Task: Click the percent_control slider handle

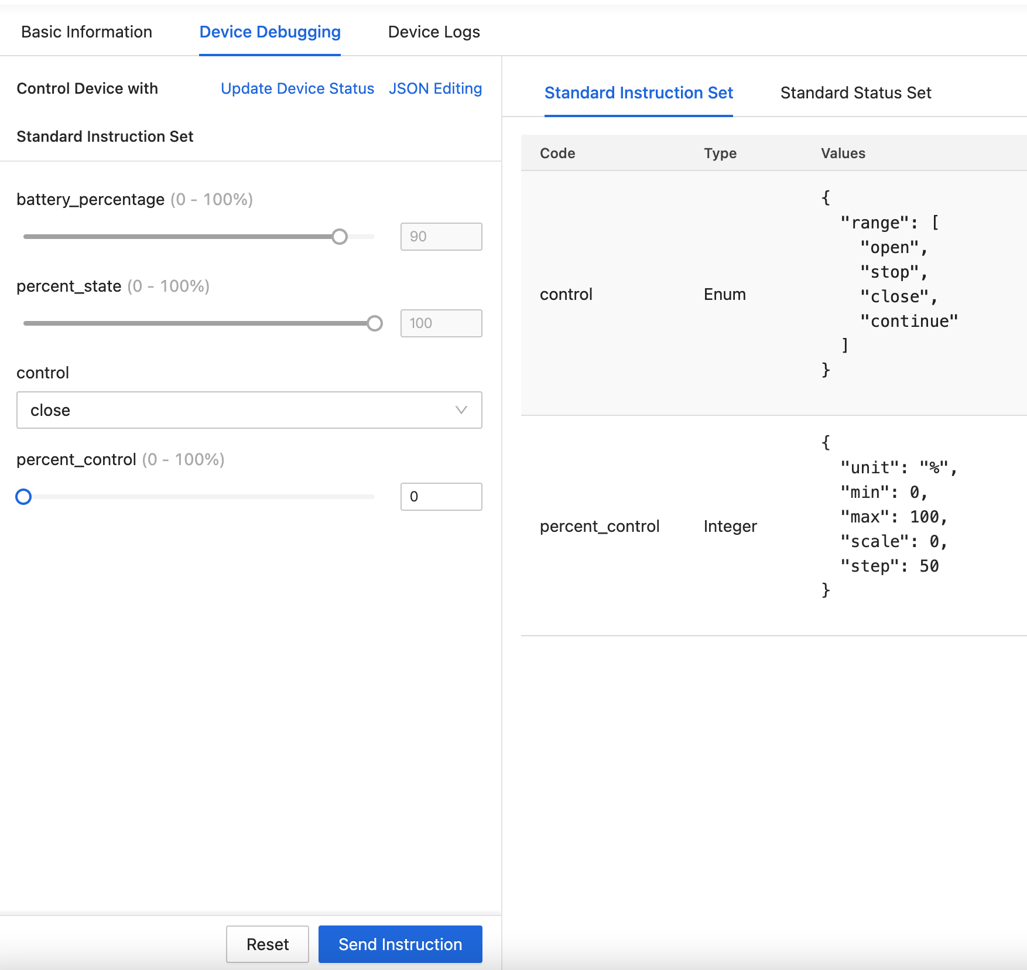Action: pyautogui.click(x=23, y=497)
